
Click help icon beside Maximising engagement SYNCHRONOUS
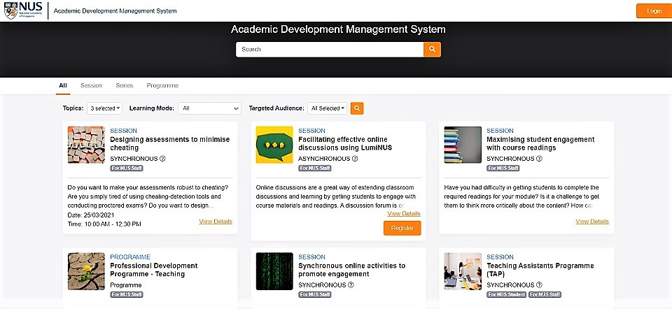coord(539,159)
